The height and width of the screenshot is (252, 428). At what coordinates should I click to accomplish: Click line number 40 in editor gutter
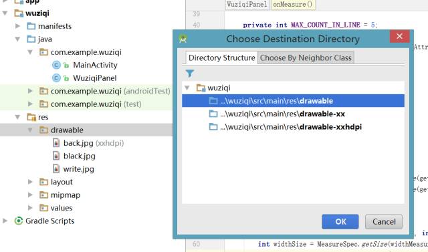point(196,25)
